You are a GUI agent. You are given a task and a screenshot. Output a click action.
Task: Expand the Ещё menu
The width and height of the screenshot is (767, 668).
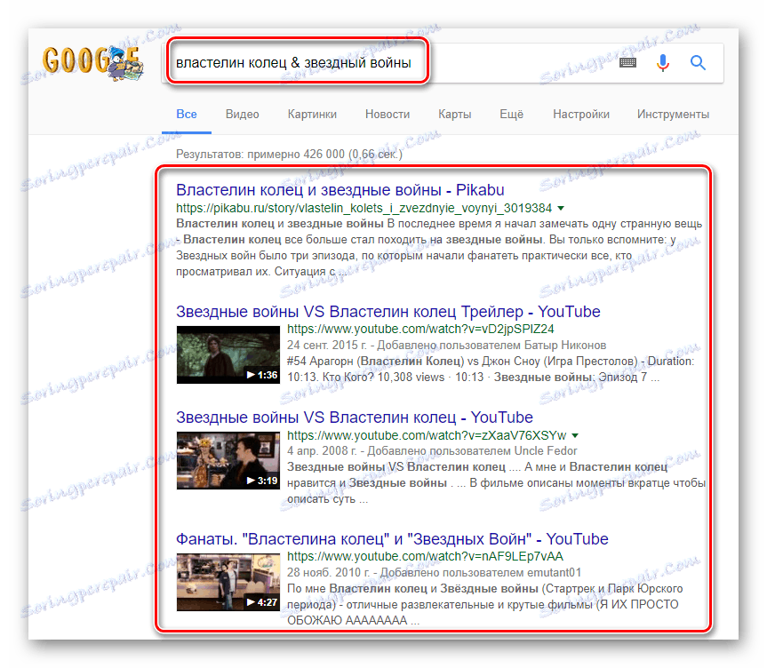[x=511, y=115]
